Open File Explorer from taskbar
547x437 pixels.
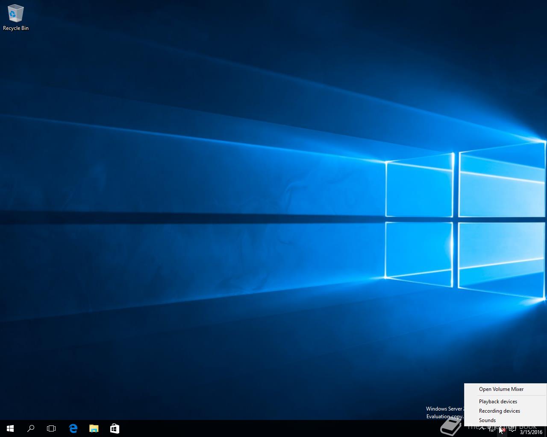coord(94,428)
